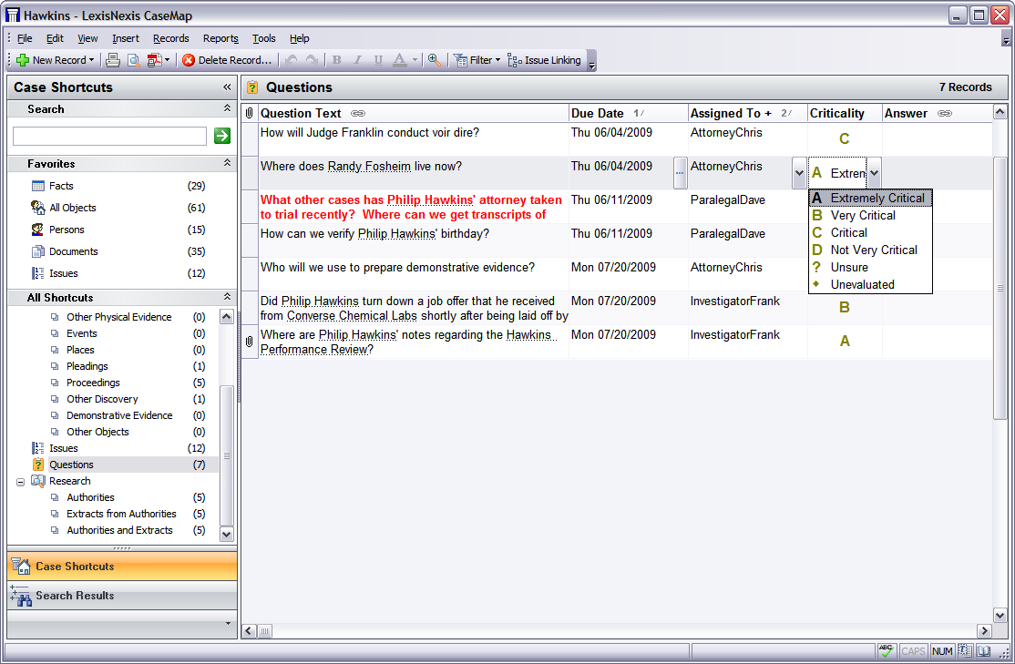Click the Case Shortcuts pane button
Viewport: 1015px width, 664px height.
pyautogui.click(x=122, y=567)
